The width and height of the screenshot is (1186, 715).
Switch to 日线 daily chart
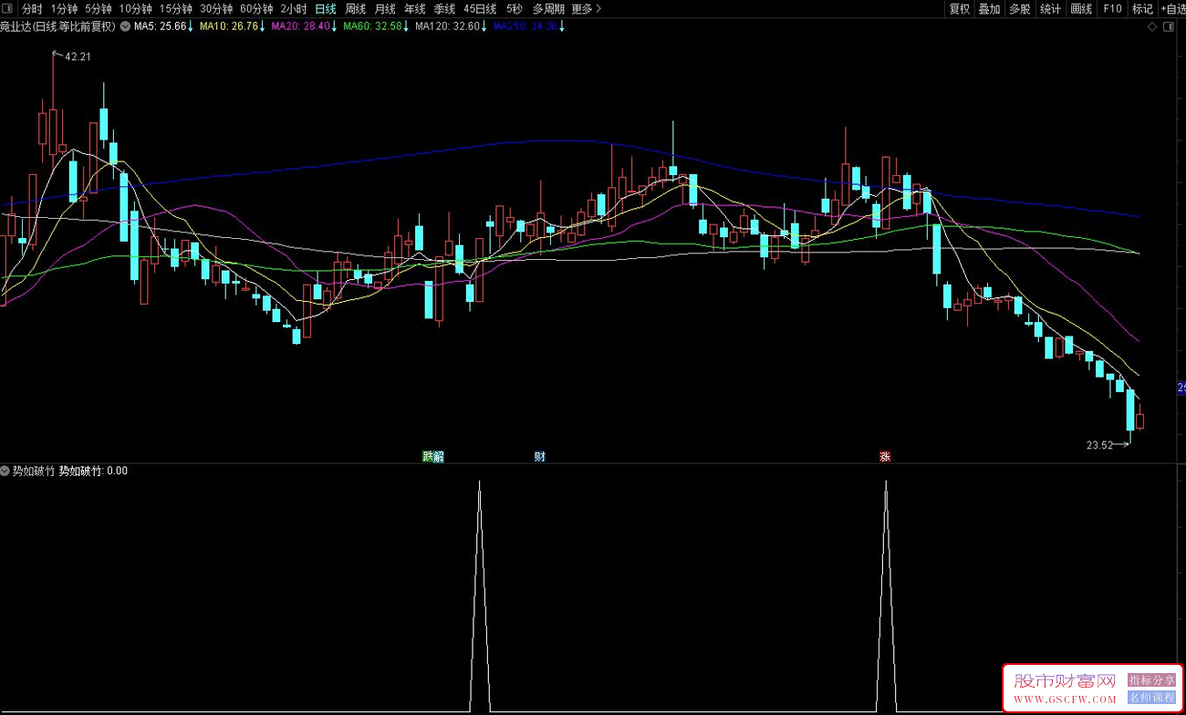[x=326, y=8]
